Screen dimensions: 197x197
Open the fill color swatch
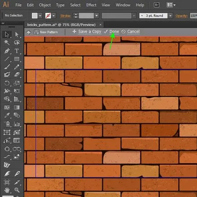[34, 15]
